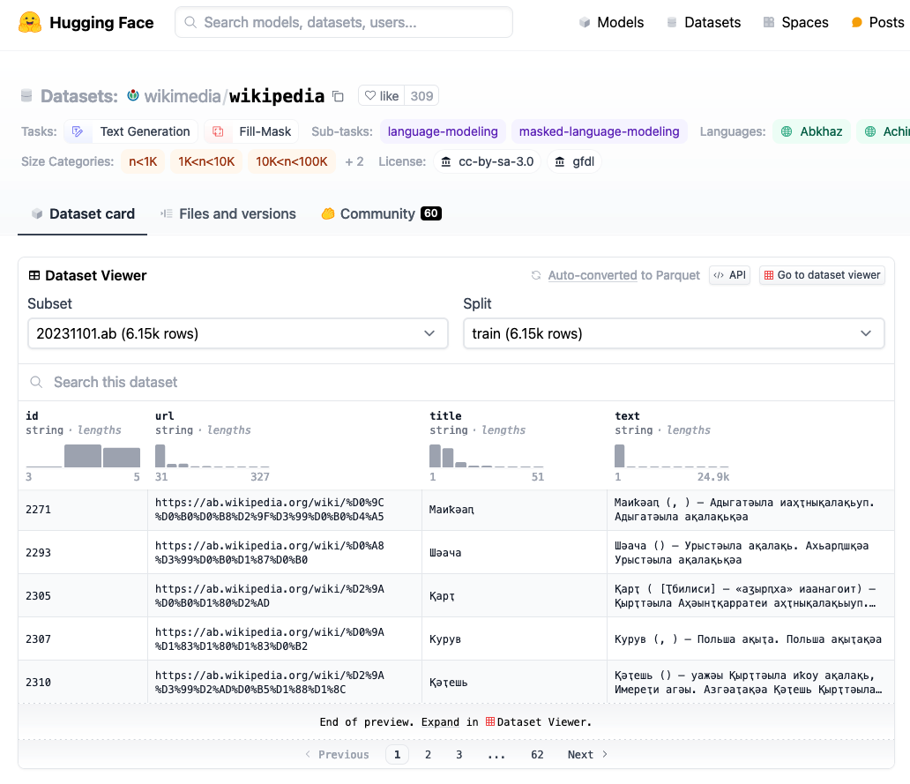Copy the dataset name wikimedia/wikipedia

338,96
